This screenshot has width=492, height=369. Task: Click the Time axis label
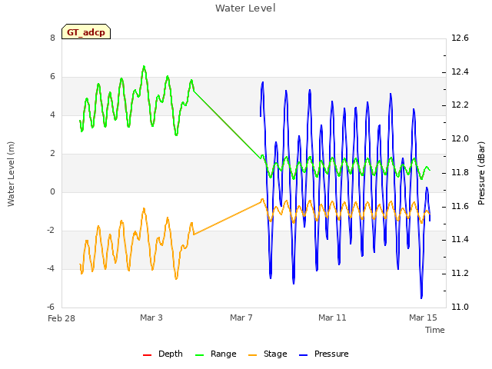pos(435,330)
